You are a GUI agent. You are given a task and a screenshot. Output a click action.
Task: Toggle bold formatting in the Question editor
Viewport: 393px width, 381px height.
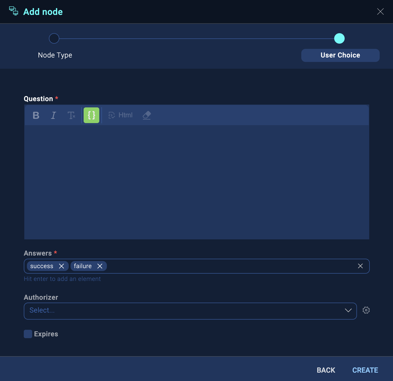(x=36, y=115)
